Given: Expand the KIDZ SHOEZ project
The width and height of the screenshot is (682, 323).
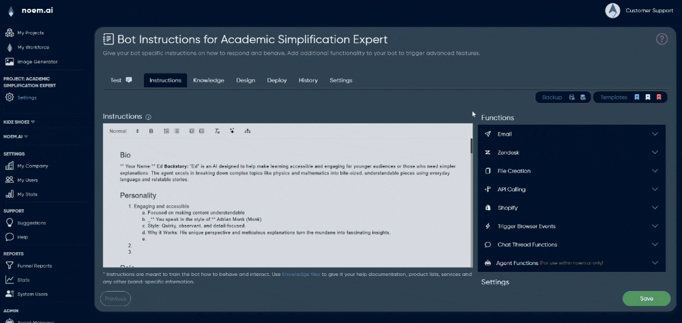Looking at the screenshot, I should (19, 122).
